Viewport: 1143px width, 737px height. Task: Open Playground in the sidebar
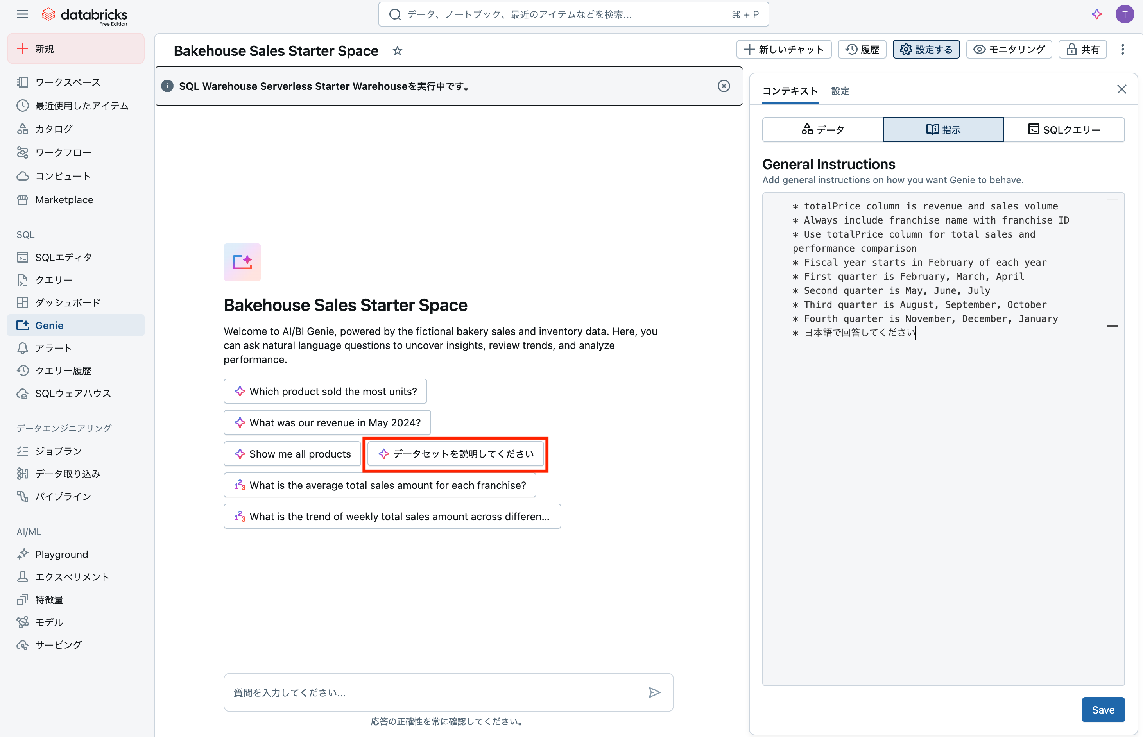coord(75,554)
